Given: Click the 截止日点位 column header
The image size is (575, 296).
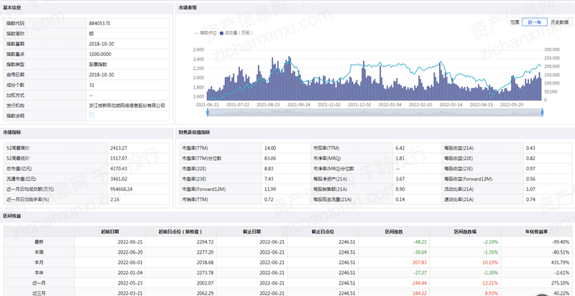Looking at the screenshot, I should pyautogui.click(x=323, y=231).
